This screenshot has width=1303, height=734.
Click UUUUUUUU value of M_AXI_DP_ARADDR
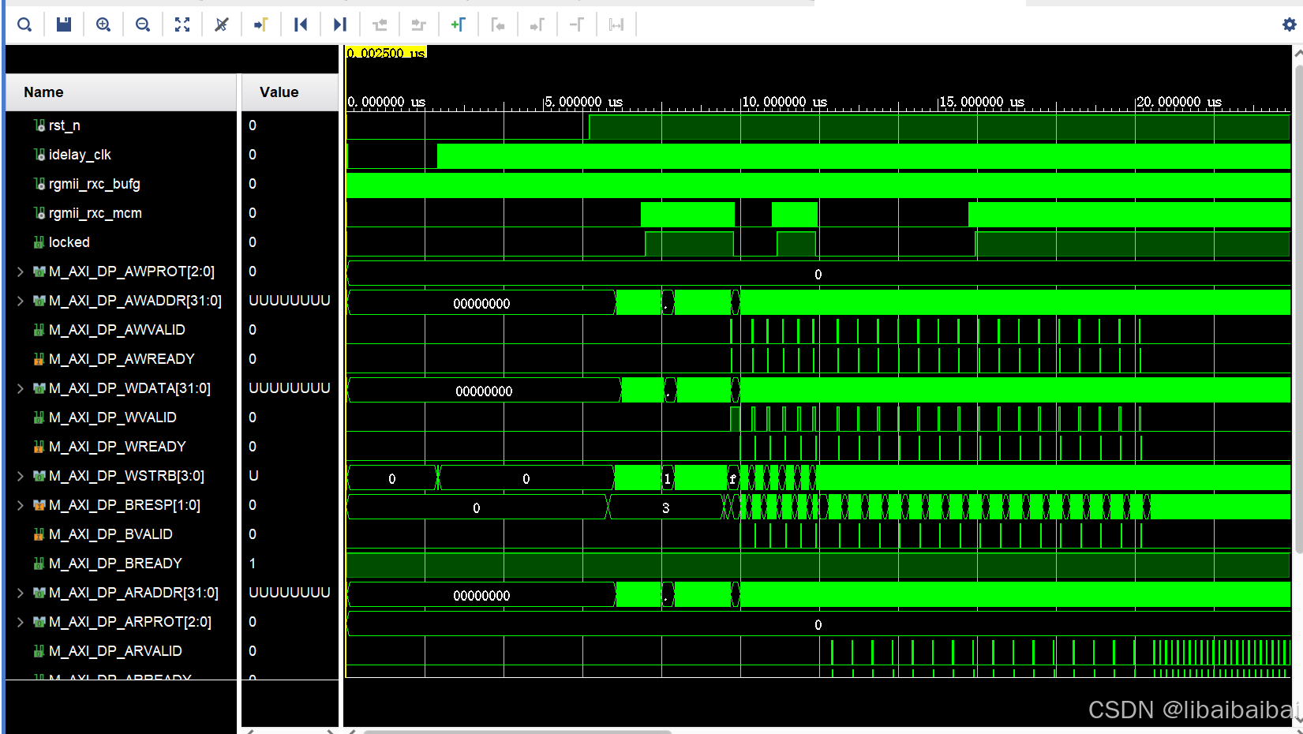[x=290, y=593]
